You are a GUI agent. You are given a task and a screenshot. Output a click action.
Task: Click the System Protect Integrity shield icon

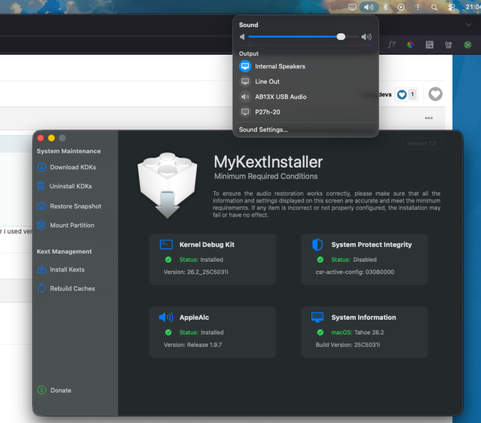point(317,244)
